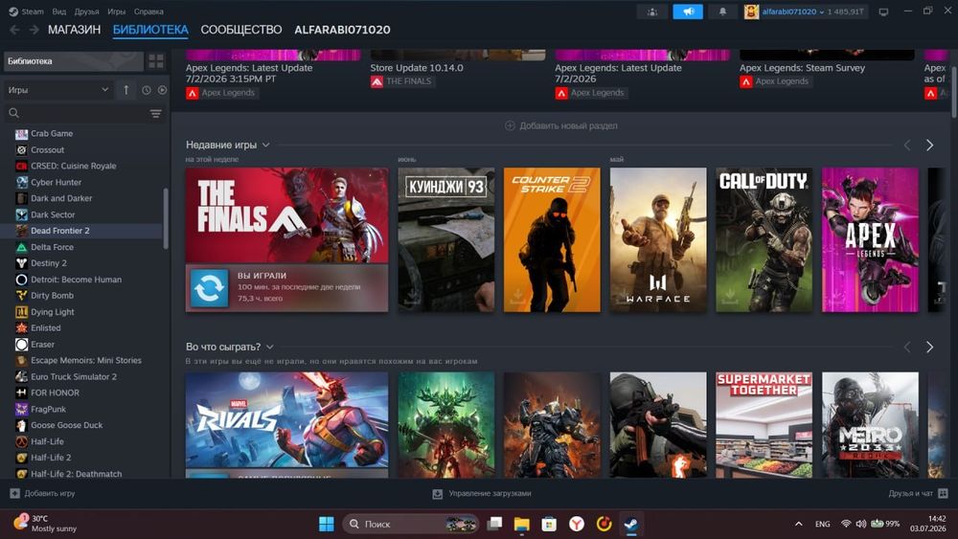
Task: Go back with the left arrow
Action: [x=14, y=30]
